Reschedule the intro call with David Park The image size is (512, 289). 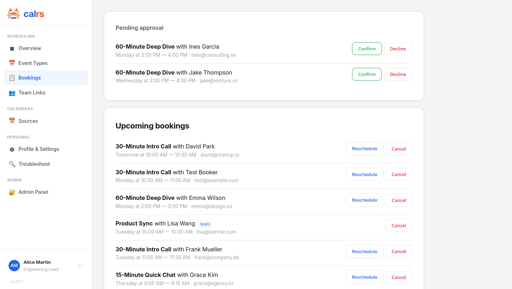coord(364,149)
